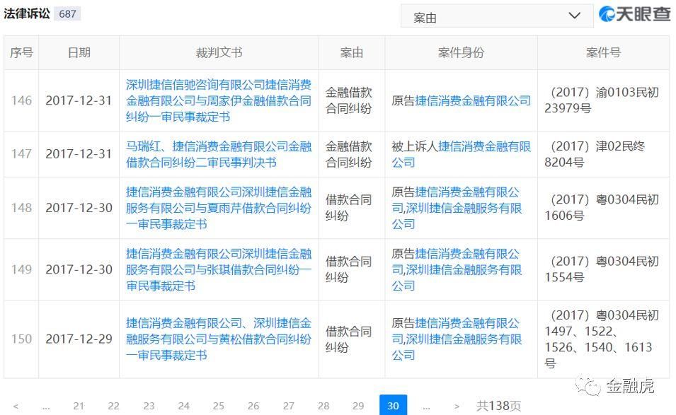Click serial number 147
The height and width of the screenshot is (415, 676).
(21, 154)
